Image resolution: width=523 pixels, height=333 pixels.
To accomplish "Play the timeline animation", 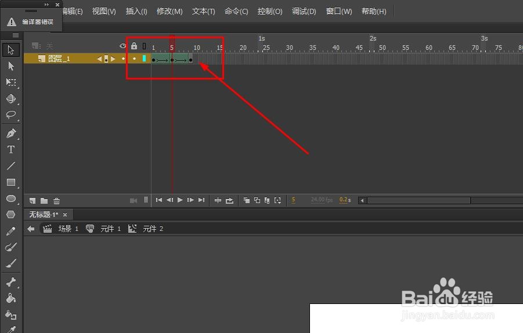I will coord(180,200).
